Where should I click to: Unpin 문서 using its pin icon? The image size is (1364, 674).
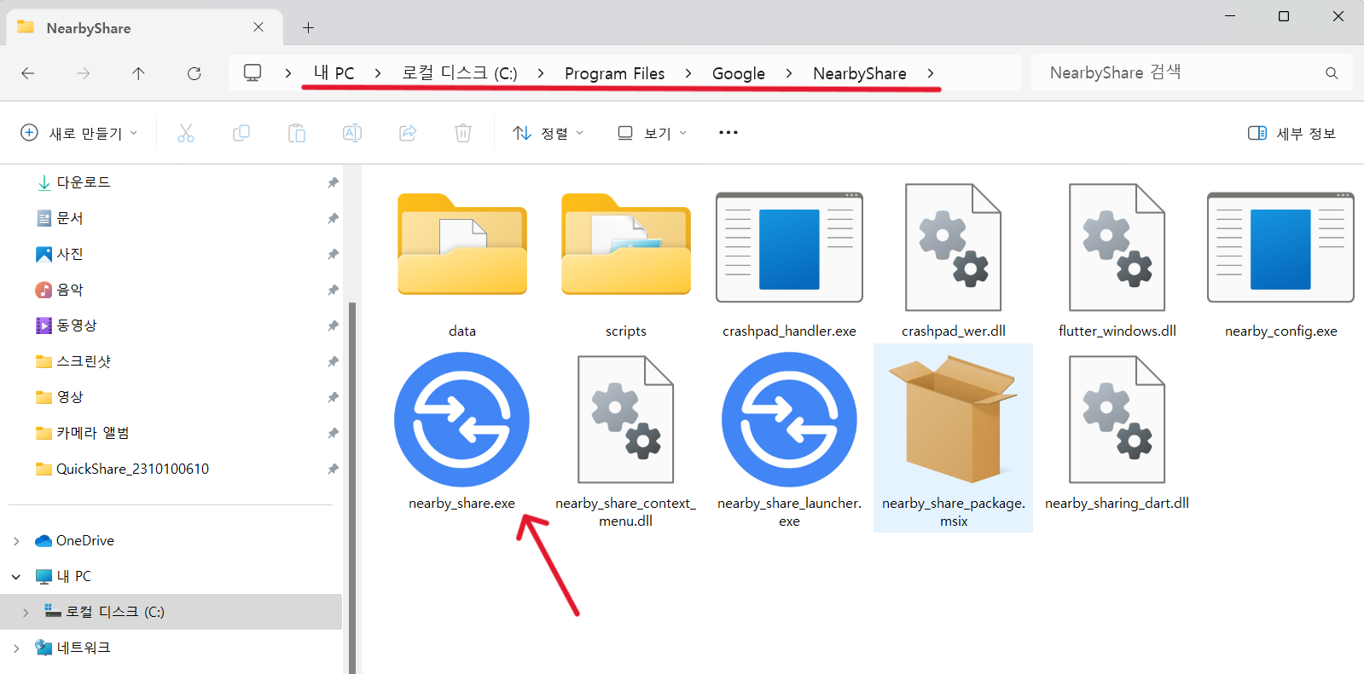coord(333,218)
